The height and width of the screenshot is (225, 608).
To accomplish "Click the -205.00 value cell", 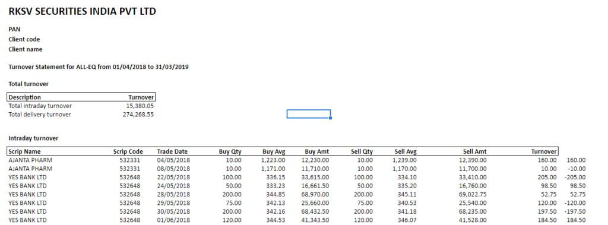I will click(575, 177).
